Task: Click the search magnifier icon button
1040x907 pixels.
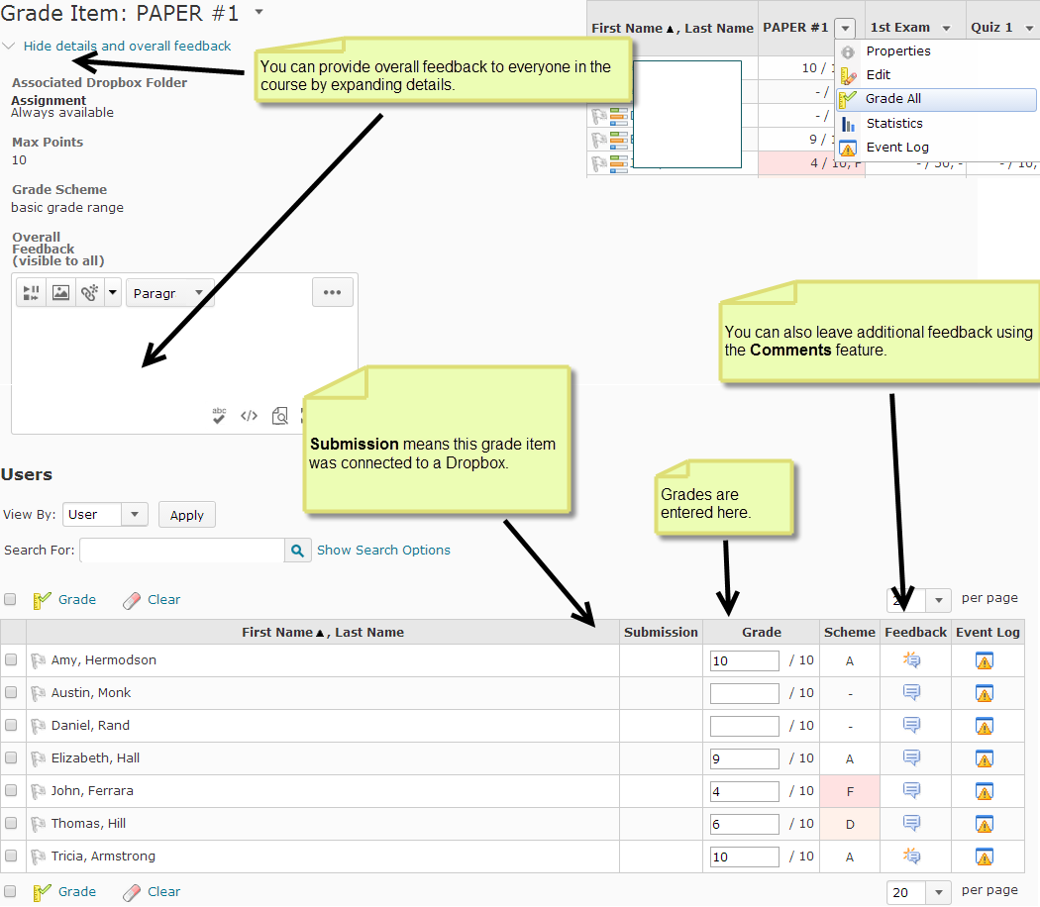Action: (x=297, y=551)
